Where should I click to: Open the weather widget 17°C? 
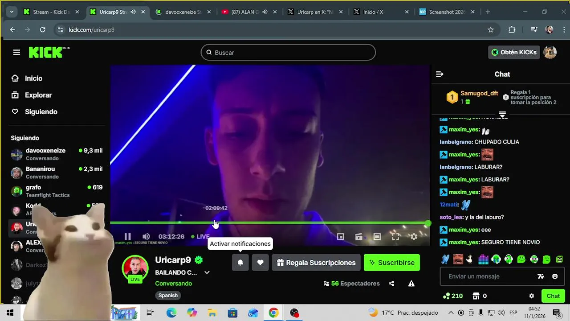(403, 313)
